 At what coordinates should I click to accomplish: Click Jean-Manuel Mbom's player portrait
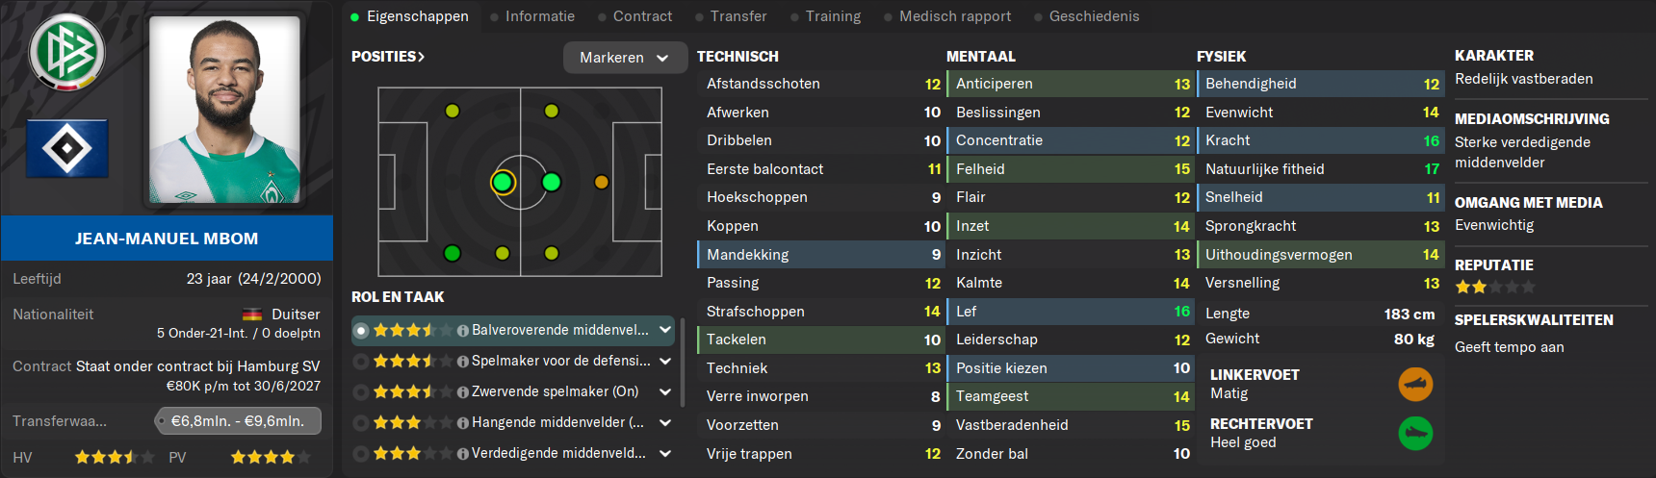[x=224, y=110]
